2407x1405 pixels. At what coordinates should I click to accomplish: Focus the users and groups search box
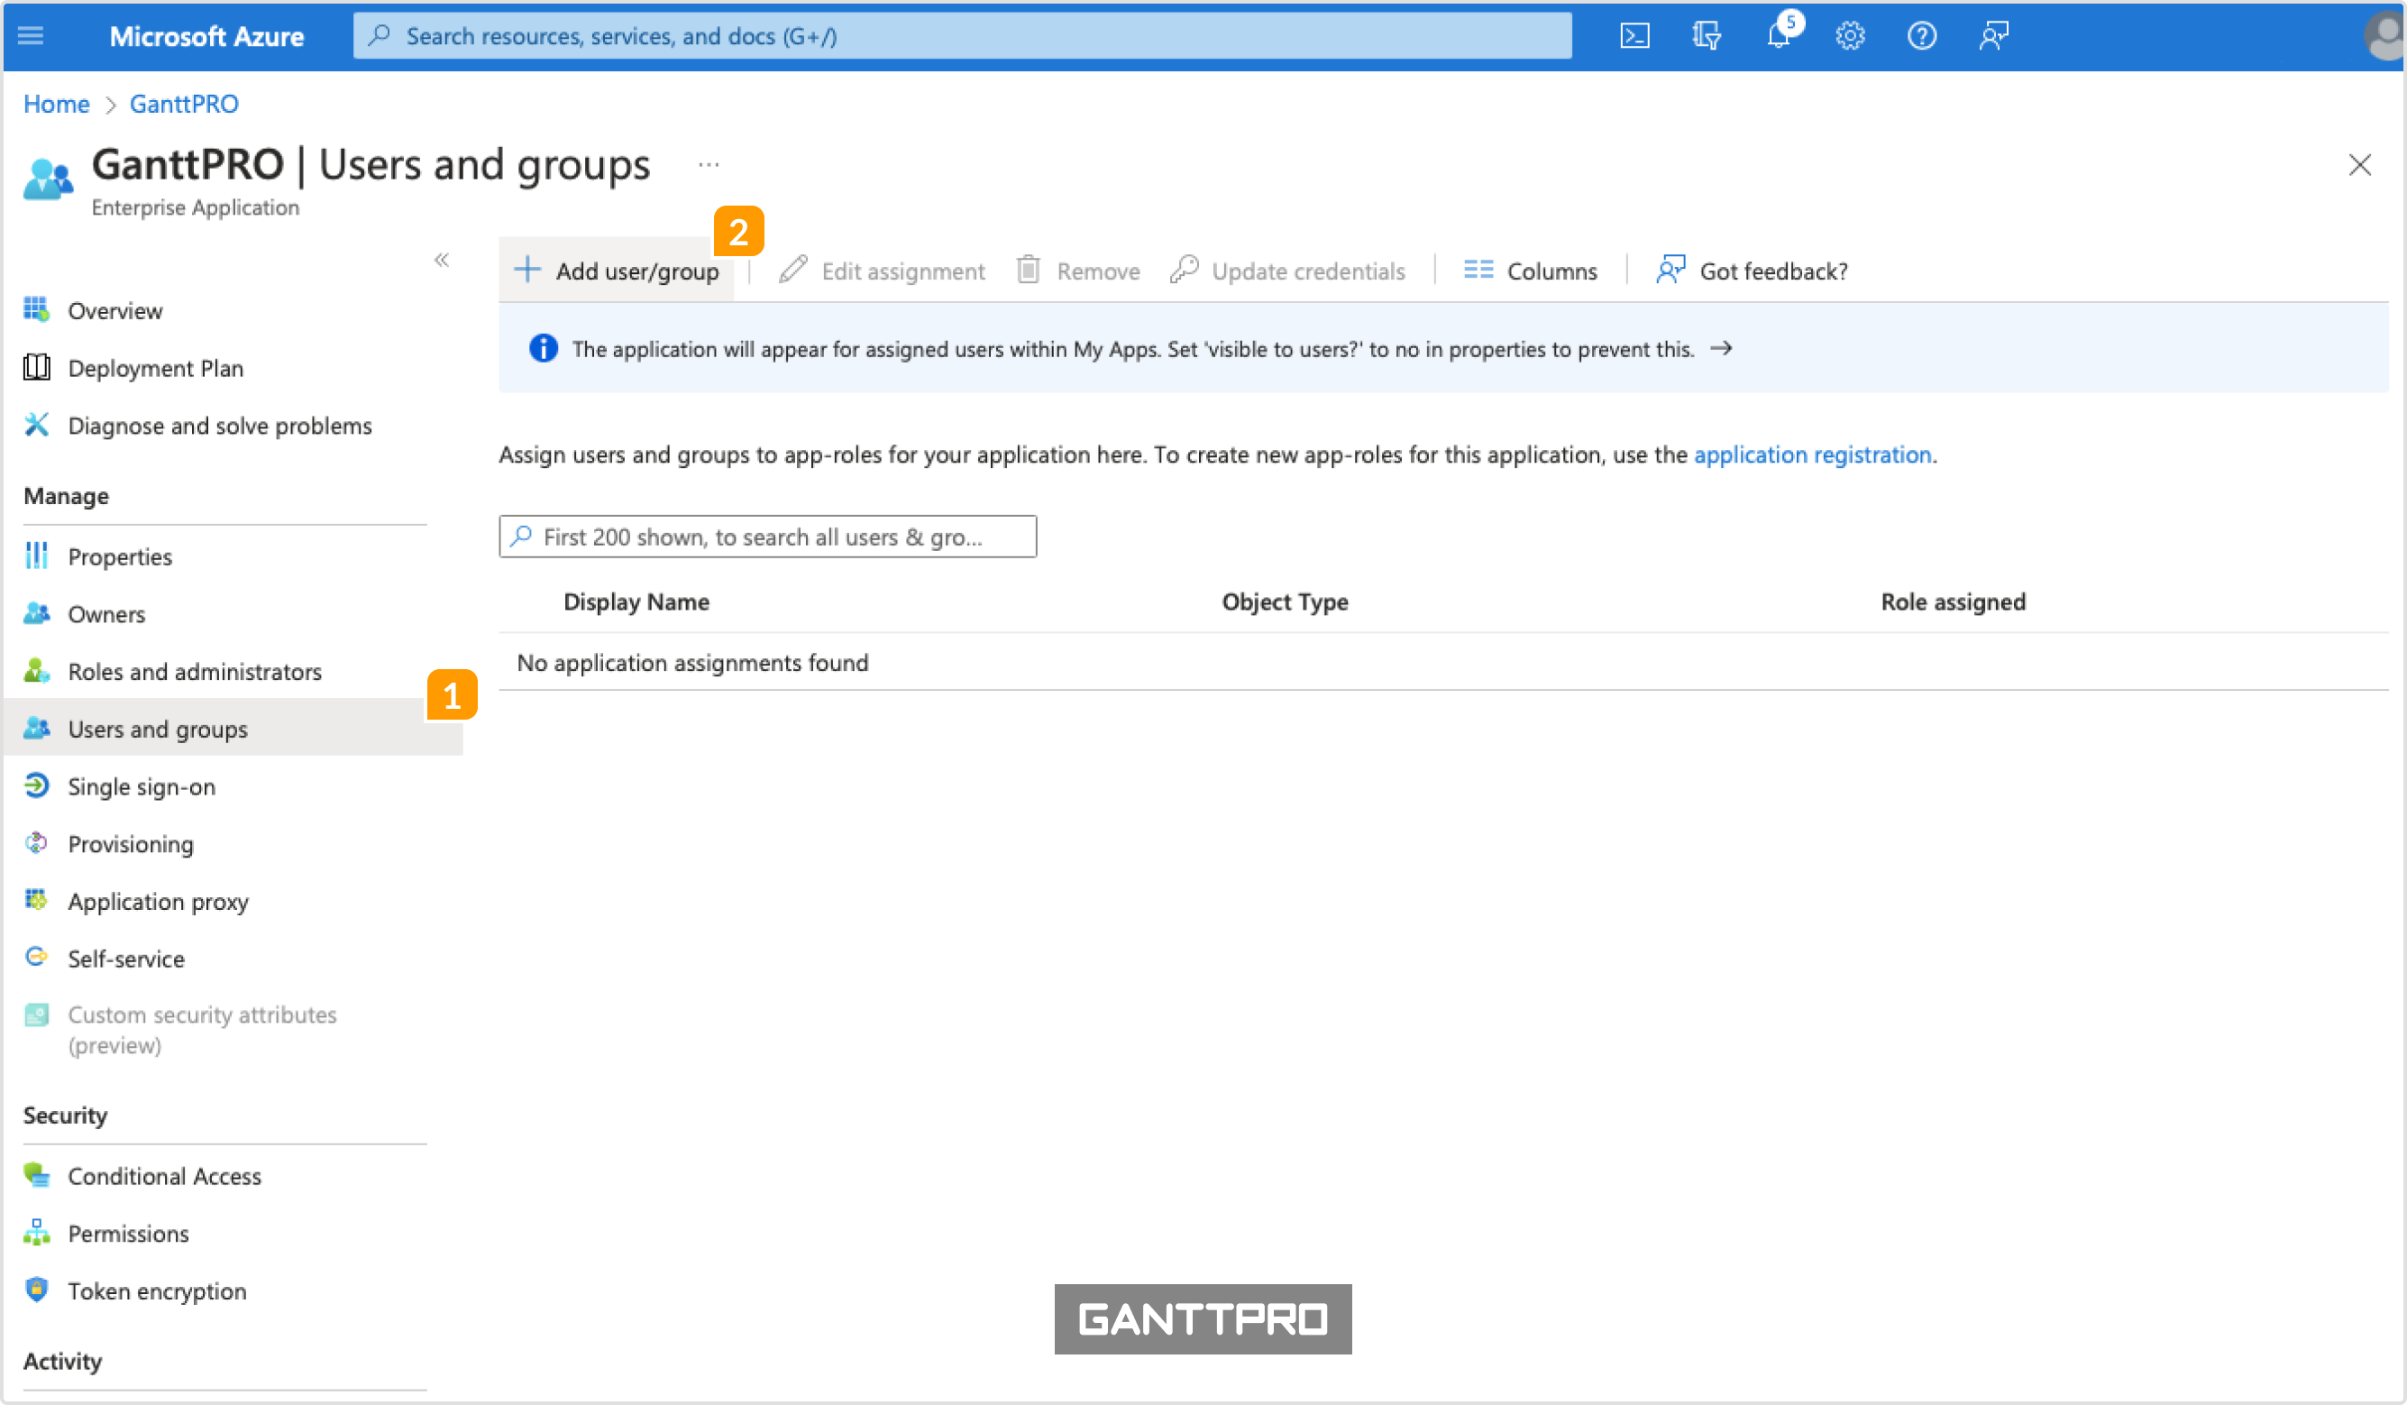[767, 537]
